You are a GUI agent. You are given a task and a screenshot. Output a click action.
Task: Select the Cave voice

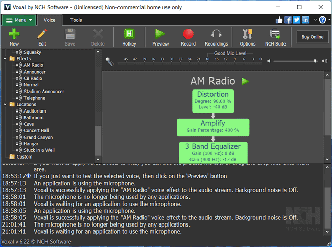coord(29,124)
